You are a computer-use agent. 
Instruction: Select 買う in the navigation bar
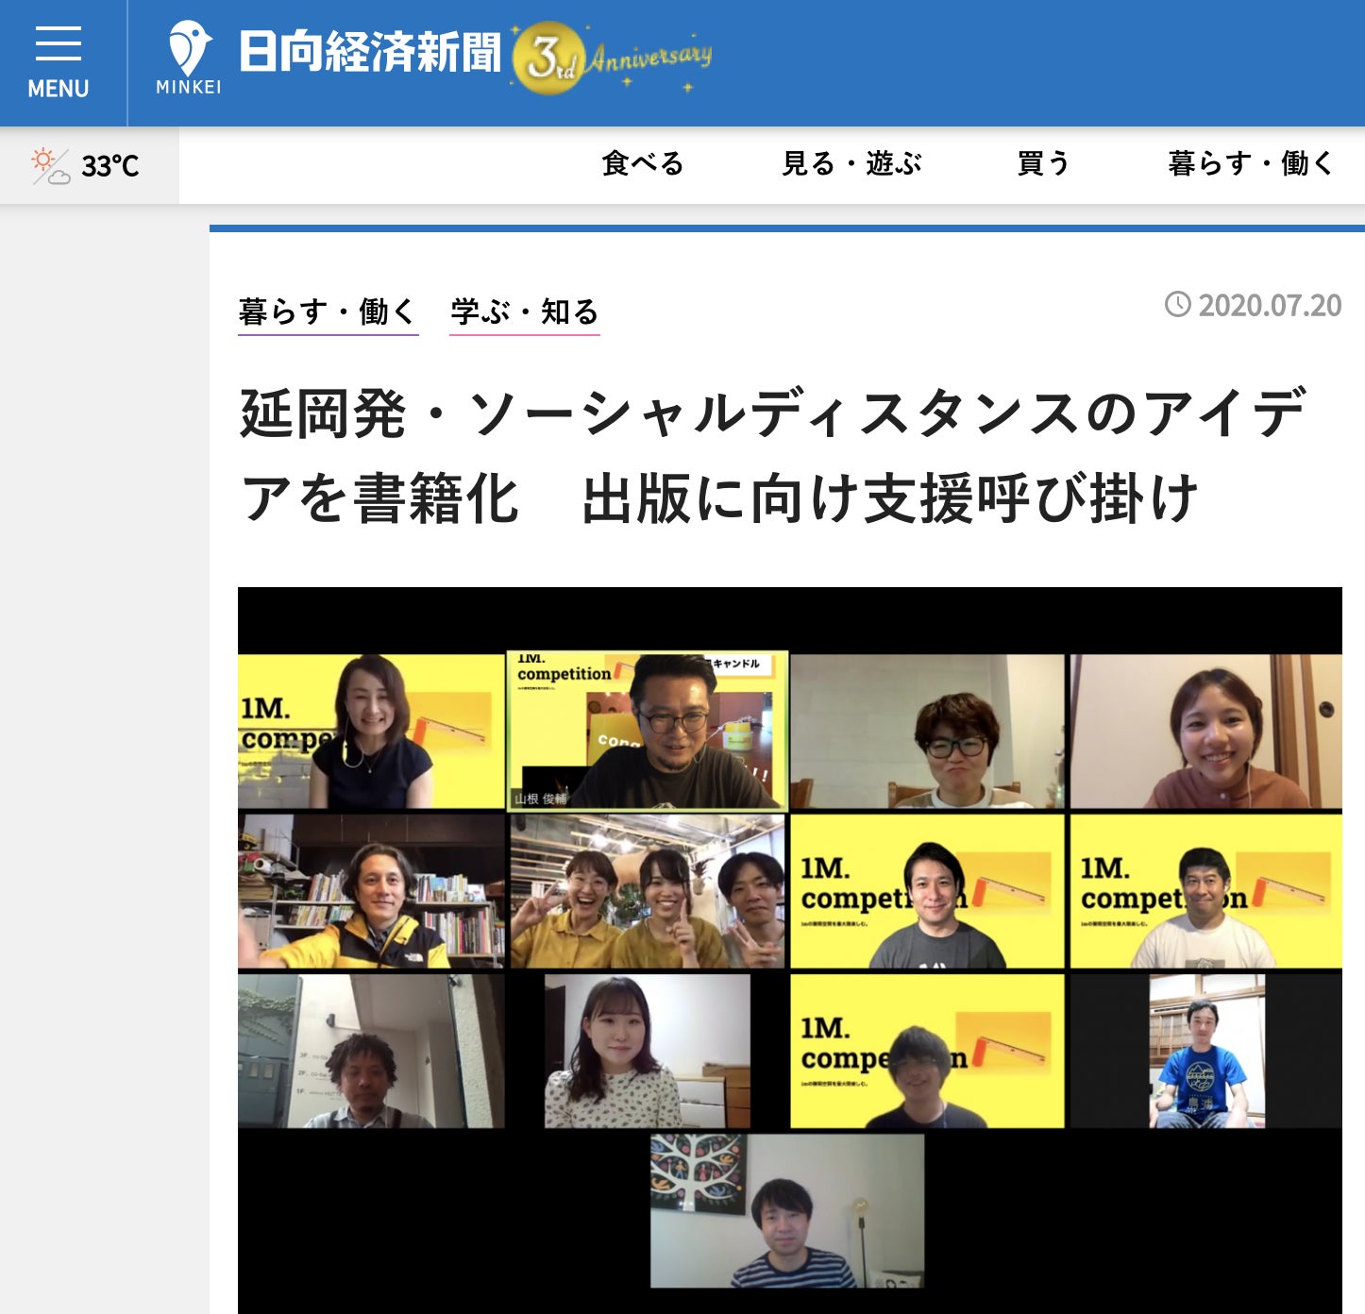(1043, 164)
